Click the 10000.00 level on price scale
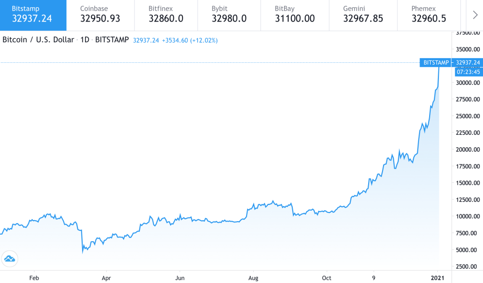The image size is (483, 283). pos(468,216)
